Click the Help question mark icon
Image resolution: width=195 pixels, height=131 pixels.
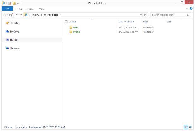point(191,9)
